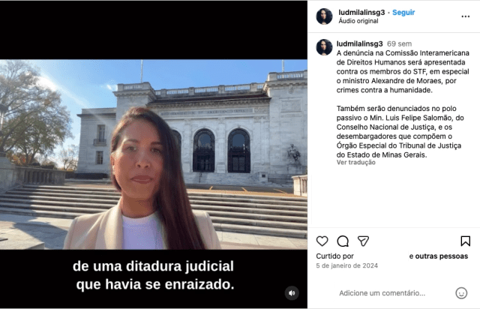This screenshot has height=309, width=480.
Task: Open the three-dots more options menu
Action: pyautogui.click(x=465, y=16)
